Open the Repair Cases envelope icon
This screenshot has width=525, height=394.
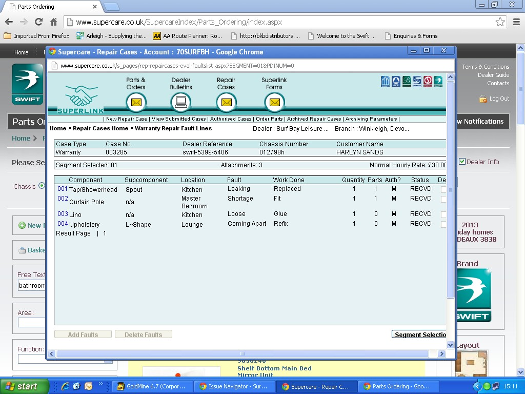[226, 102]
